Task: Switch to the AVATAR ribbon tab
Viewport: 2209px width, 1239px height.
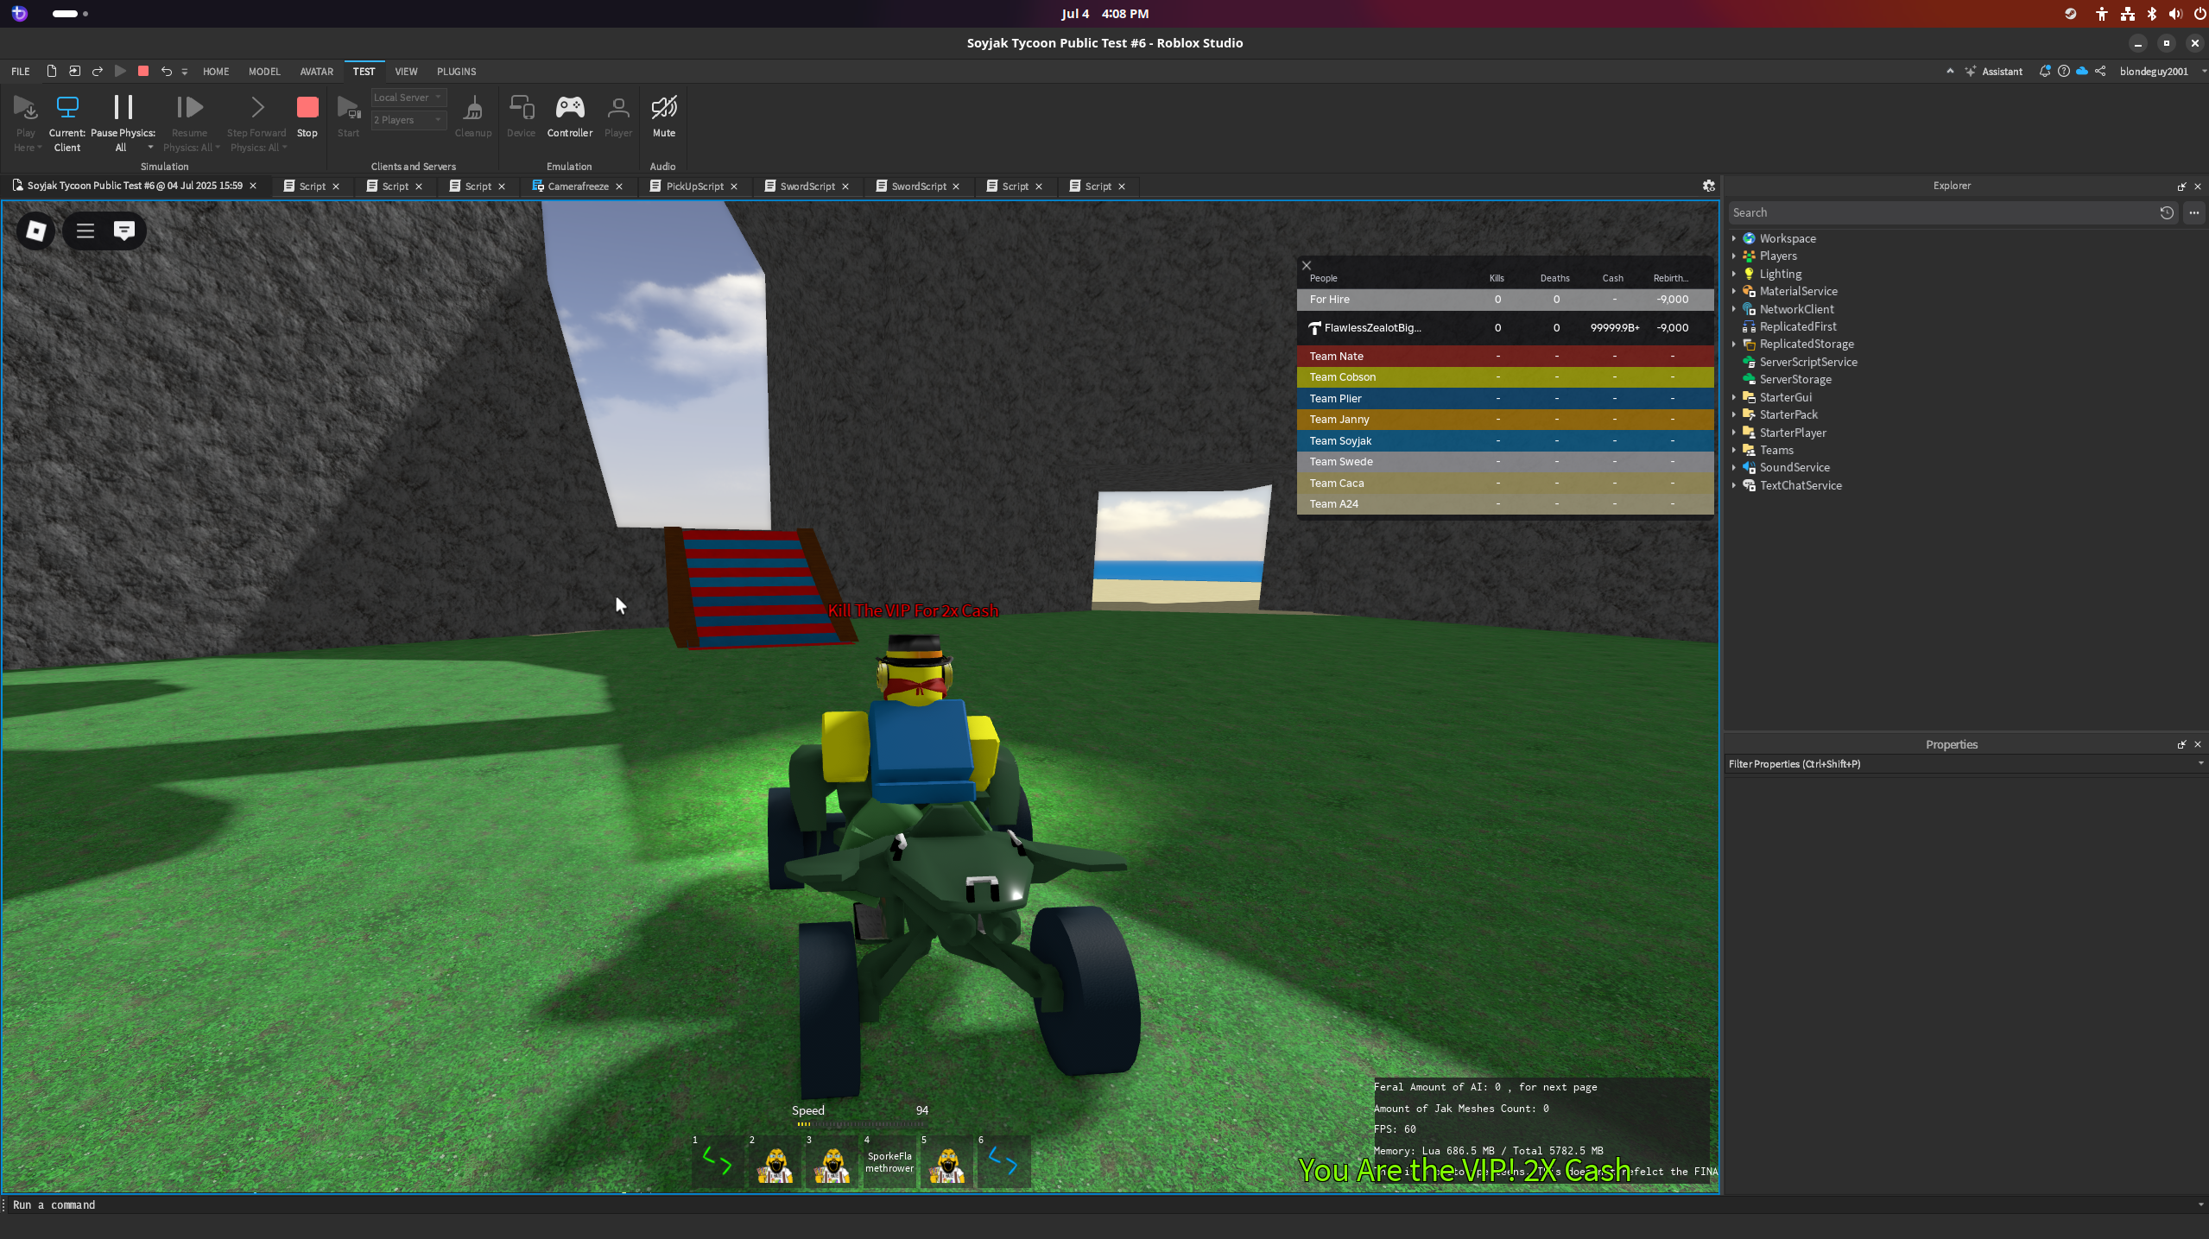Action: pos(317,72)
